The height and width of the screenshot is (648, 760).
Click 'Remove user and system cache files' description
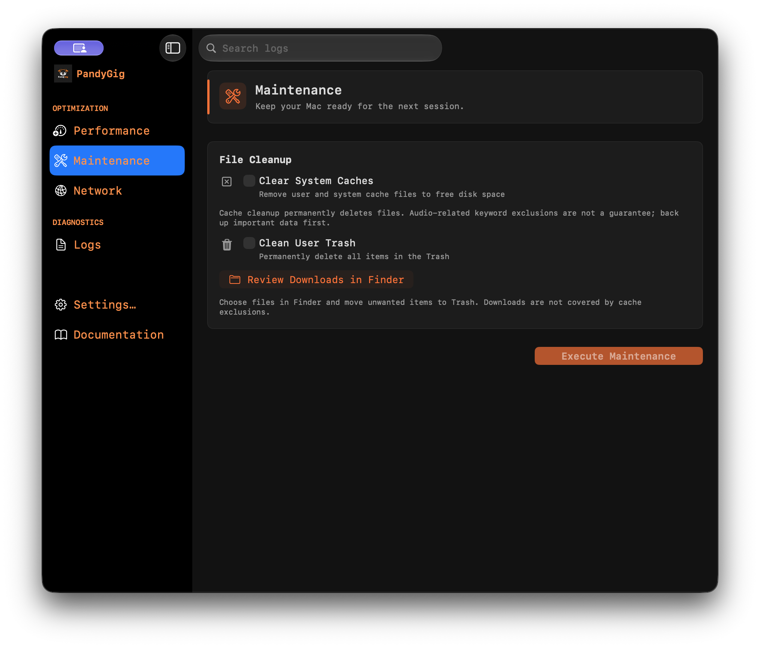(x=382, y=194)
